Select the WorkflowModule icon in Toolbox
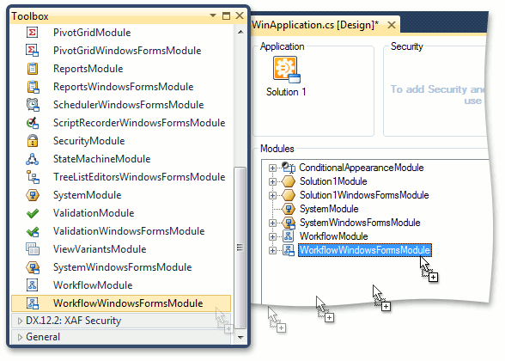The image size is (505, 361). click(x=32, y=285)
